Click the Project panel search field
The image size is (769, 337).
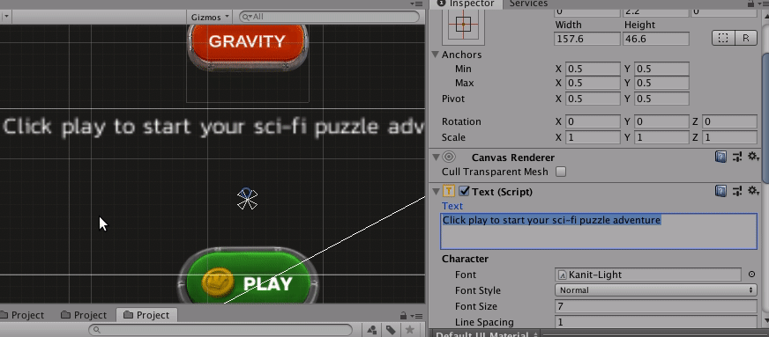(220, 330)
